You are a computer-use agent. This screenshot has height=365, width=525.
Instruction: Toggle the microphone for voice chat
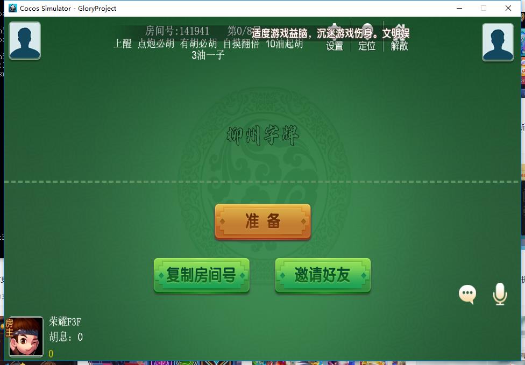click(x=500, y=294)
